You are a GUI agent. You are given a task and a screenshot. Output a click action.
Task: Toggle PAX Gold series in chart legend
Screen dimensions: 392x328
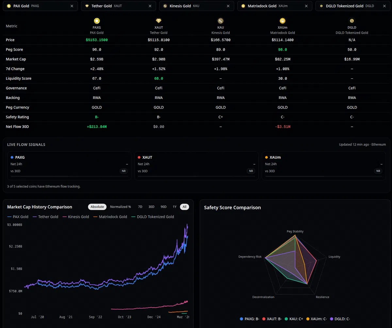click(x=18, y=217)
